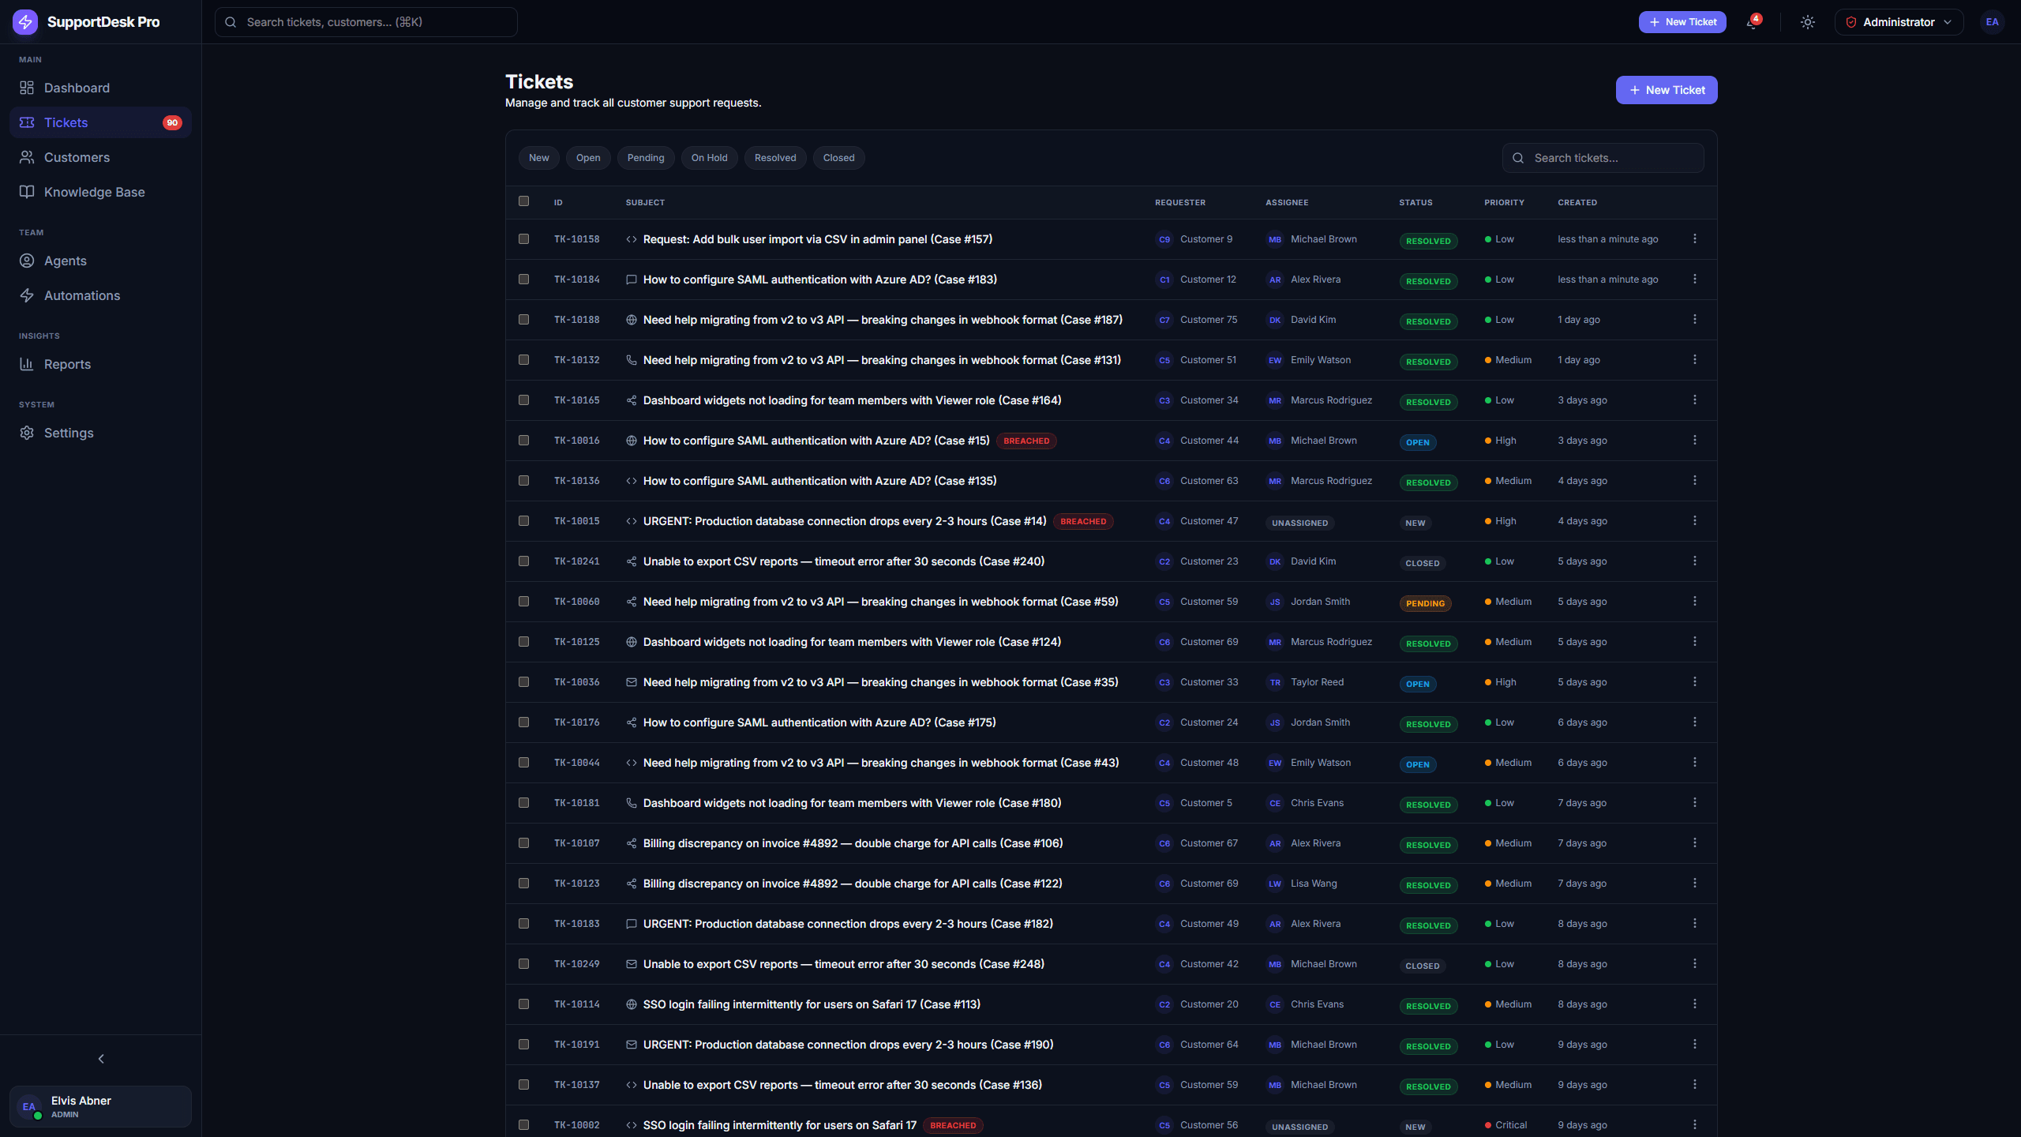The height and width of the screenshot is (1137, 2021).
Task: Sort by the Created column header
Action: [1577, 203]
